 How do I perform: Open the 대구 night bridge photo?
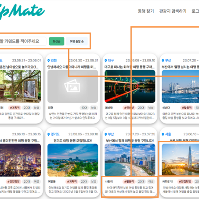tap(130, 86)
